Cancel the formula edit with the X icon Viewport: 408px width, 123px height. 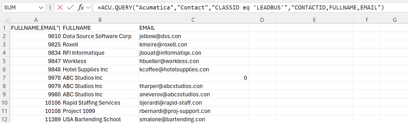(x=60, y=7)
